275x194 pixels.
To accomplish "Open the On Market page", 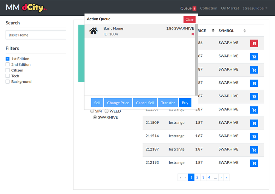I will click(x=230, y=8).
